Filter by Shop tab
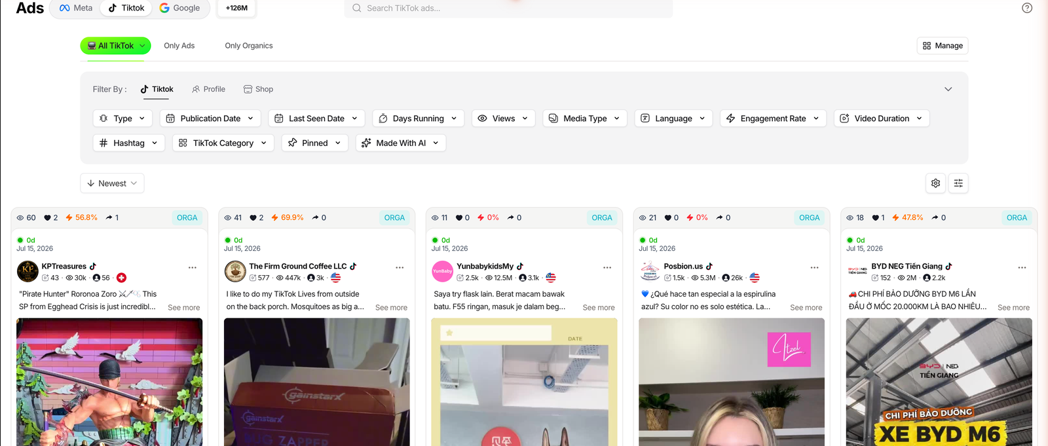Viewport: 1048px width, 446px height. point(258,89)
